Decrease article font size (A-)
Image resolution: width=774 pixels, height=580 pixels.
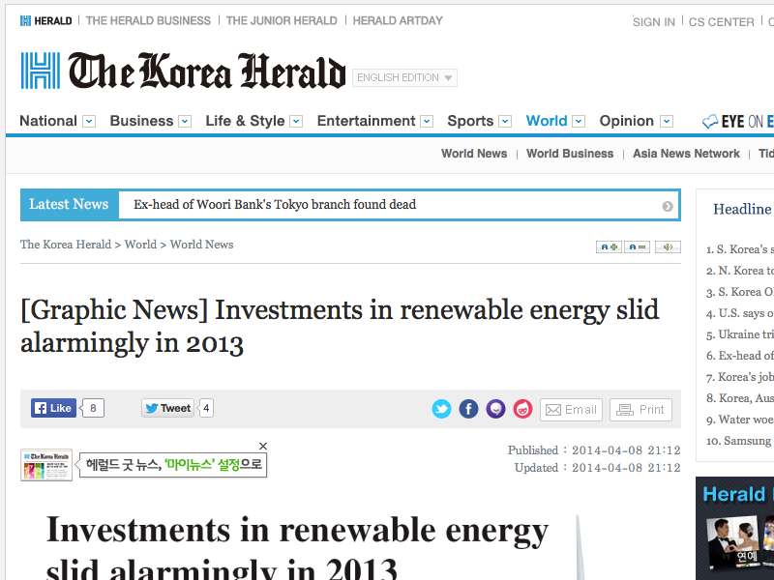pyautogui.click(x=637, y=247)
